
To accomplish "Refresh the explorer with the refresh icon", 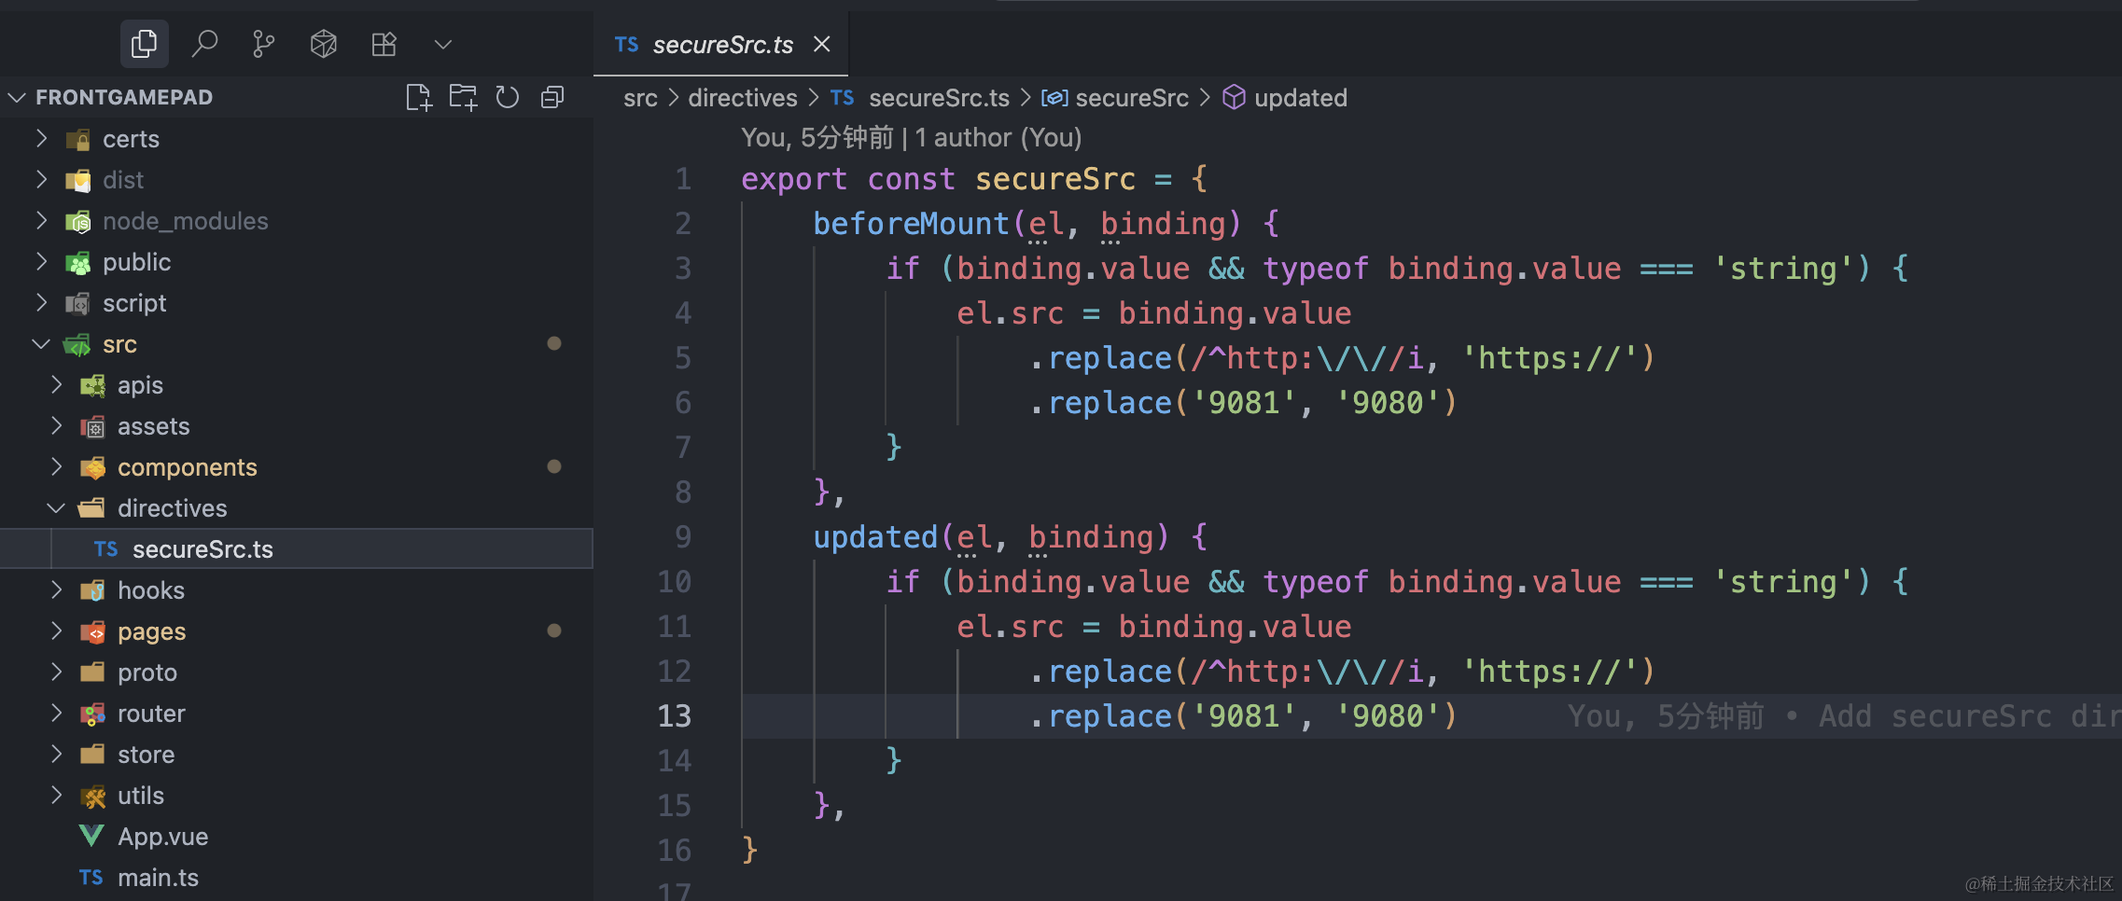I will (508, 97).
